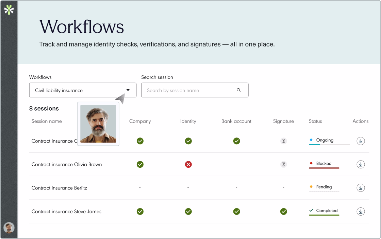Click the Ongoing status progress bar

pos(329,145)
